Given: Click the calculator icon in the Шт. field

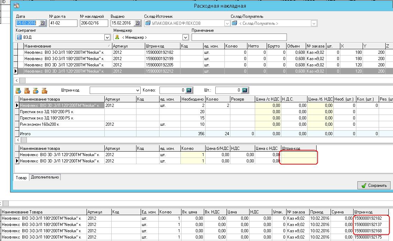Looking at the screenshot, I should [245, 90].
